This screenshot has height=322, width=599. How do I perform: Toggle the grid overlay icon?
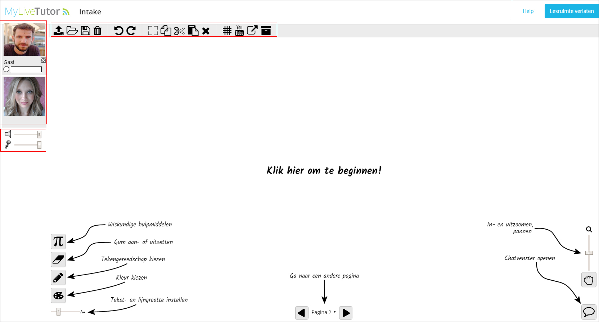click(227, 31)
